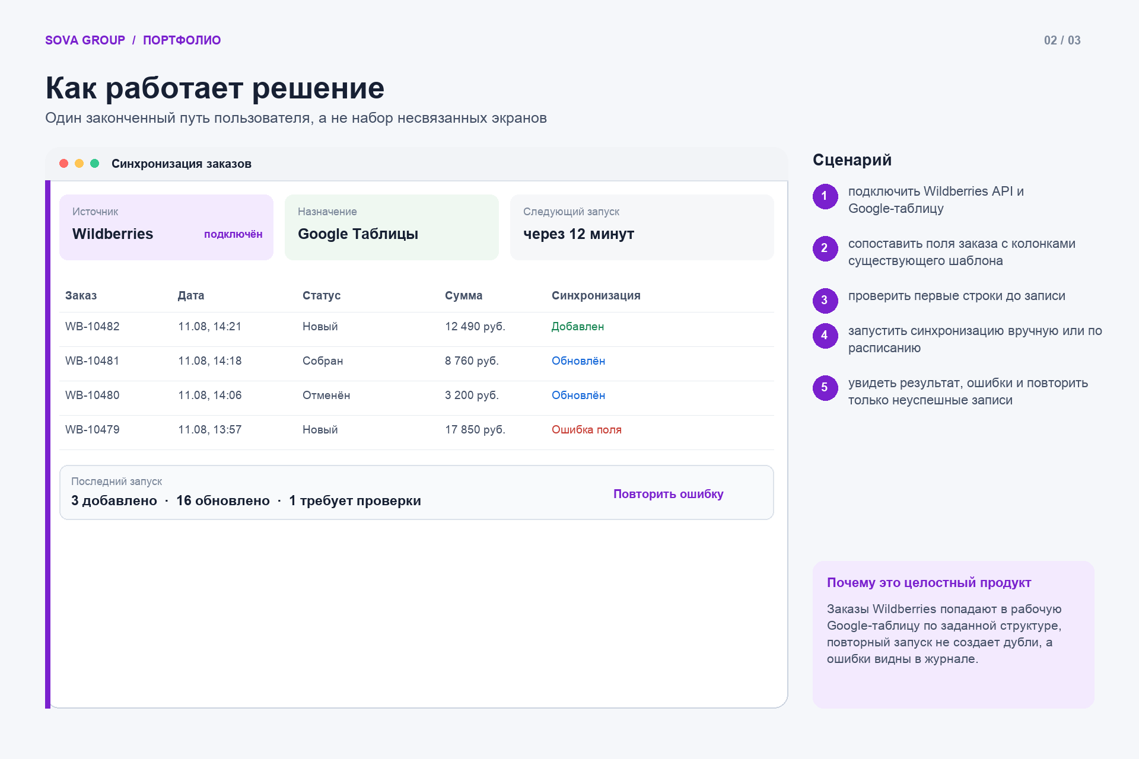Click the step text сопоставить поля заказа

(x=962, y=252)
